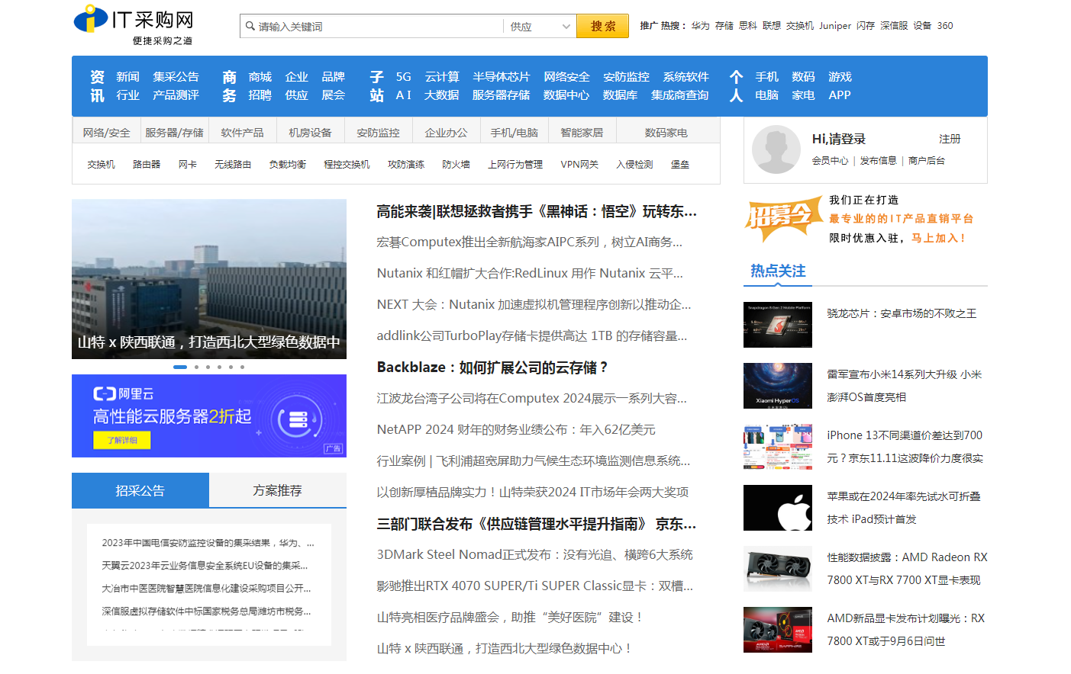The height and width of the screenshot is (674, 1071).
Task: Open headline about 联想拯救者 and 黑神话：悟空
Action: pos(537,211)
